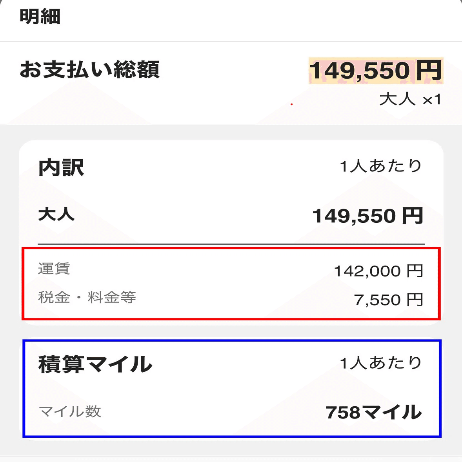
Task: Click the 税金・料金等 label
Action: coord(87,297)
